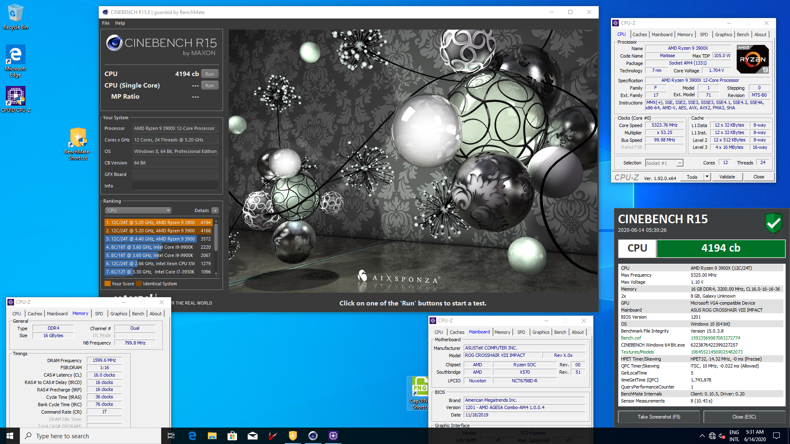The height and width of the screenshot is (444, 790).
Task: Click the muted volume tray icon
Action: 722,436
